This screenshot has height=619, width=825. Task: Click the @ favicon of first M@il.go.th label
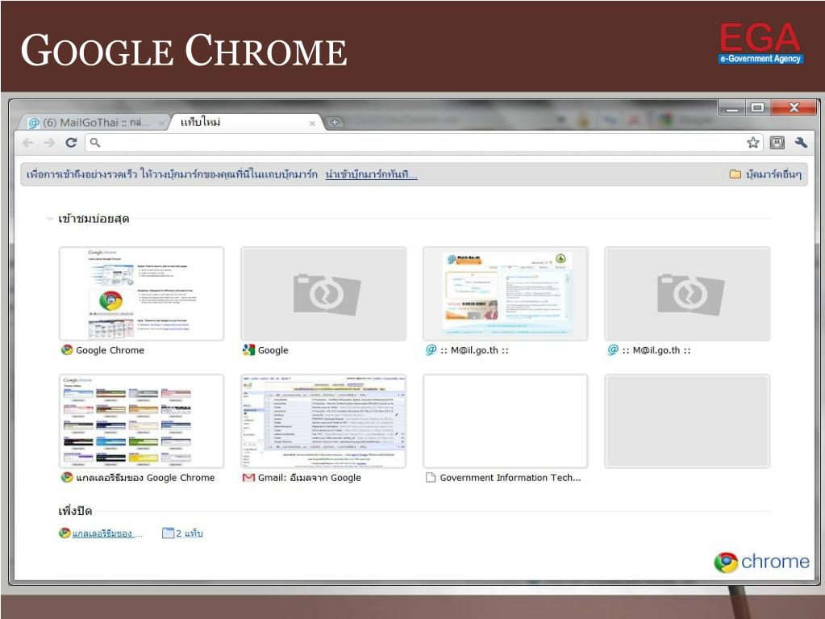click(431, 349)
